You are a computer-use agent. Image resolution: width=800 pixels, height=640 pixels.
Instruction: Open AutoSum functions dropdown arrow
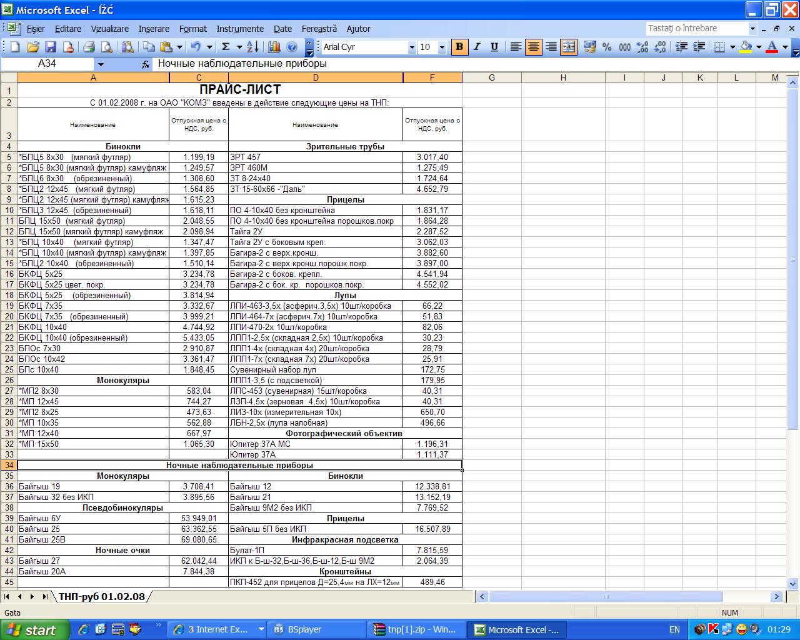239,47
